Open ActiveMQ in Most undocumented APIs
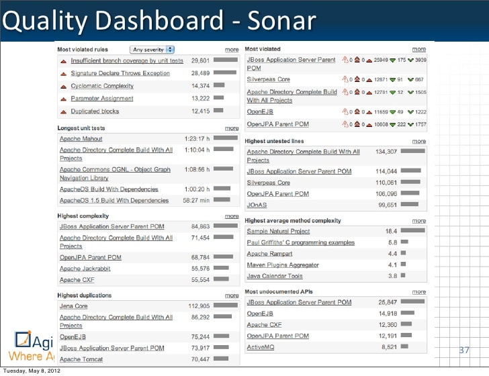Screen dimensions: 489x376 (x=262, y=347)
